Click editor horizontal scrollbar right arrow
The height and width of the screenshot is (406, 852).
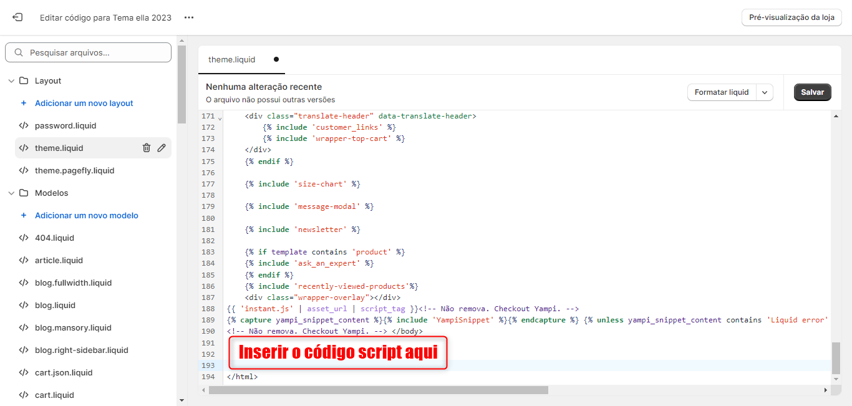[x=826, y=390]
